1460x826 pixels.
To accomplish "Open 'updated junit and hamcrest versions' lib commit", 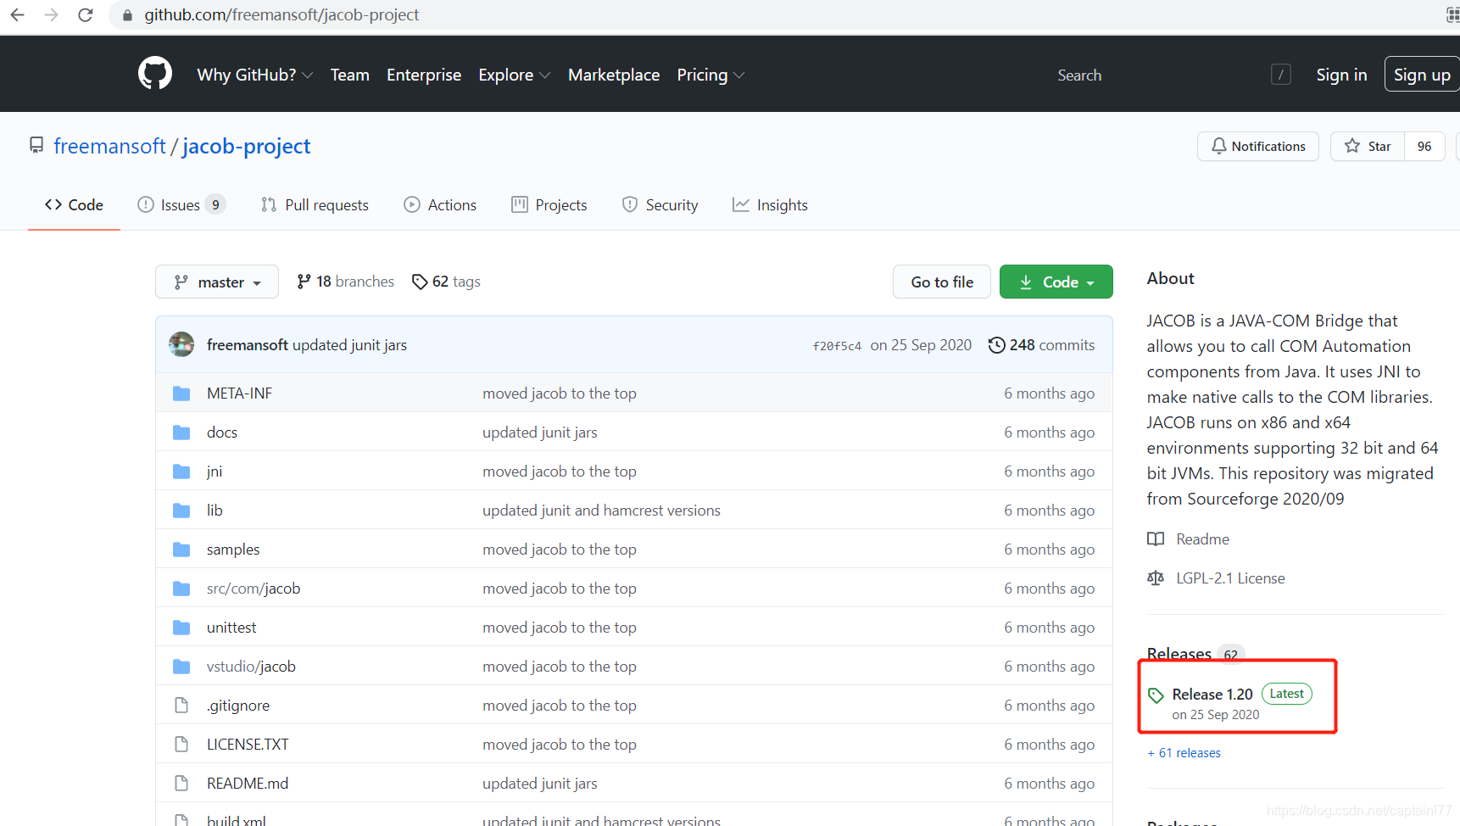I will 601,511.
